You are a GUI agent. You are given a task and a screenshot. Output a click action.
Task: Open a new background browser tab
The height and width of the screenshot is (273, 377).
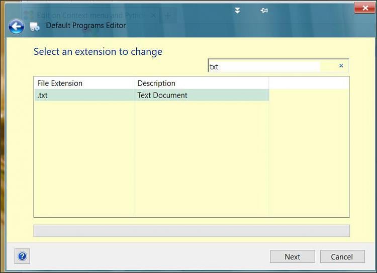168,16
